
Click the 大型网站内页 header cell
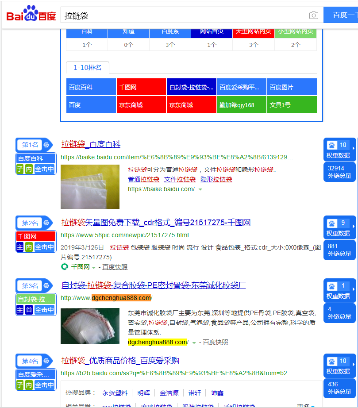pyautogui.click(x=254, y=33)
